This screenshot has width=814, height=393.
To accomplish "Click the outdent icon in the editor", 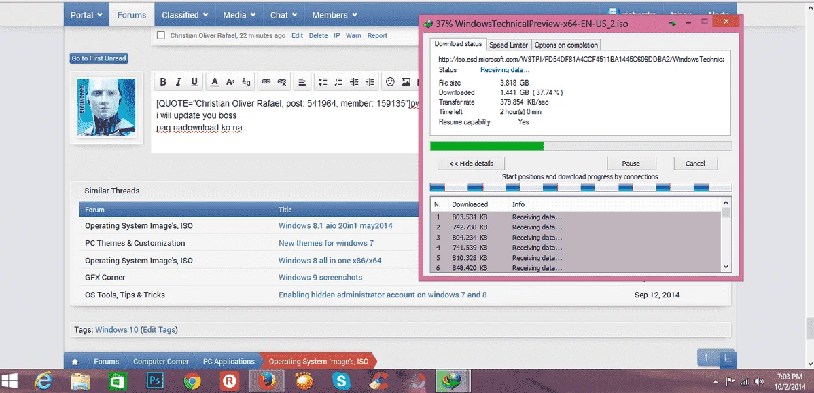I will pyautogui.click(x=354, y=82).
